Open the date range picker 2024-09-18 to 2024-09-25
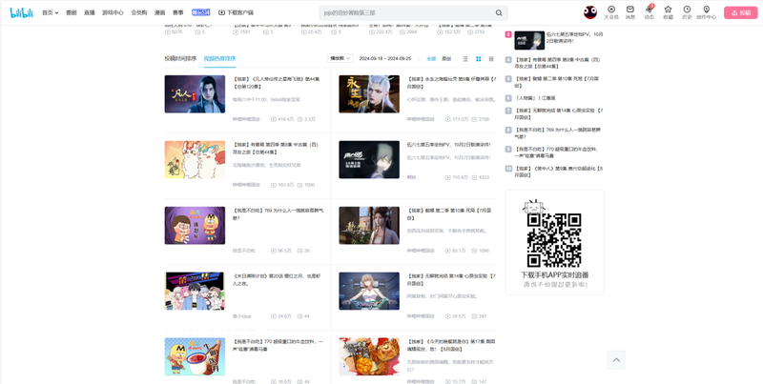This screenshot has width=763, height=384. (385, 59)
